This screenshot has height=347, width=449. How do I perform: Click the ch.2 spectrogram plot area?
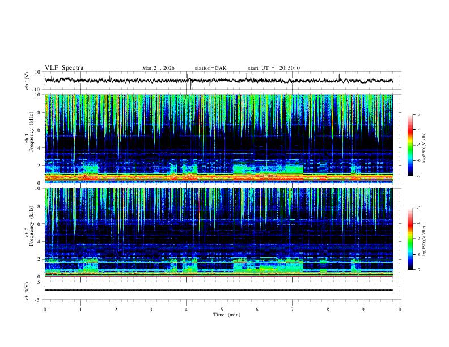pyautogui.click(x=218, y=232)
